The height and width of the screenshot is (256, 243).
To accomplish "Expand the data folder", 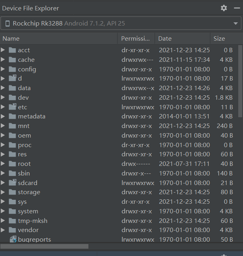I will pyautogui.click(x=3, y=88).
